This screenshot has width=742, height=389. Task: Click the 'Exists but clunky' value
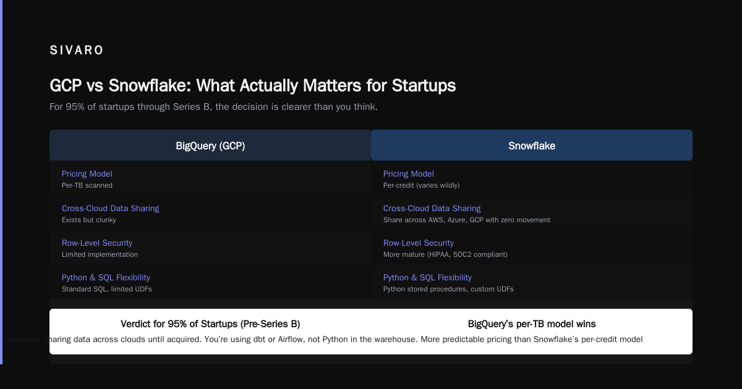pyautogui.click(x=89, y=220)
